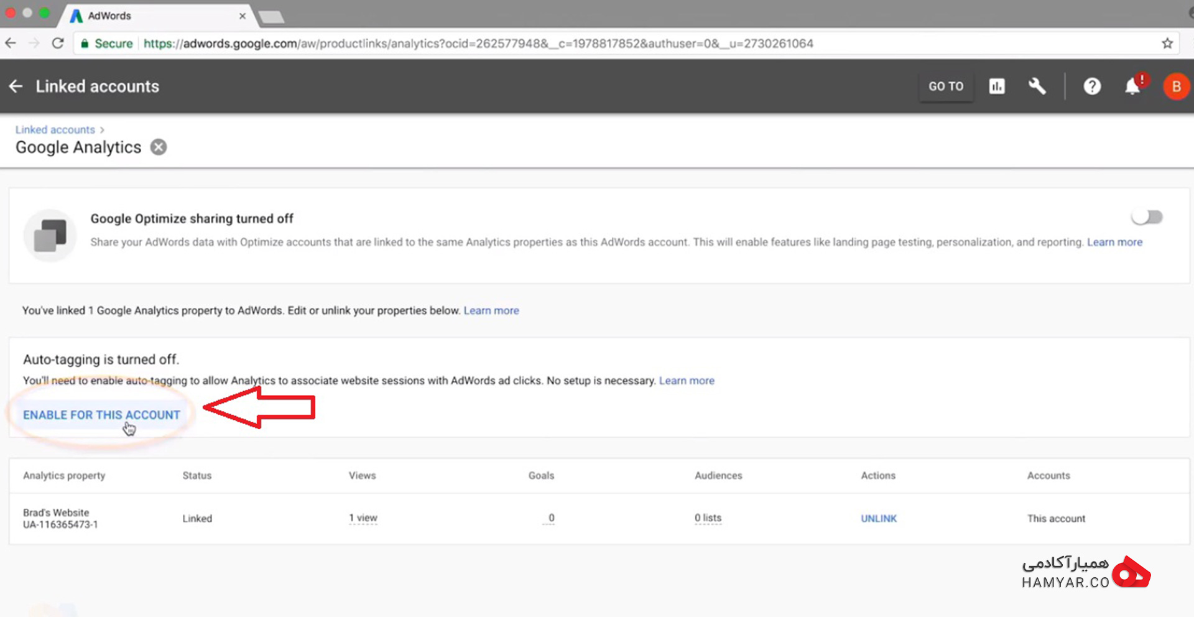Click the Analytics property column header
Screen dimensions: 1194x617
point(64,476)
